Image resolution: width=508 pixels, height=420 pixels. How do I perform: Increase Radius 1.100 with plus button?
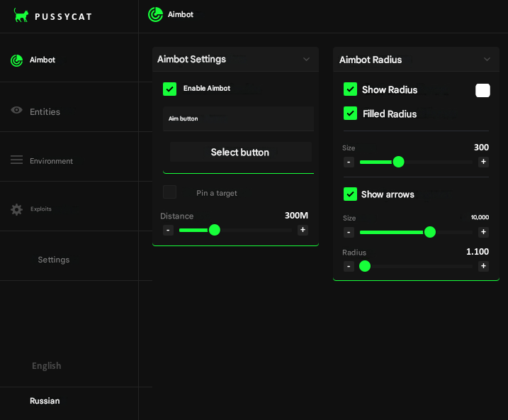(483, 266)
